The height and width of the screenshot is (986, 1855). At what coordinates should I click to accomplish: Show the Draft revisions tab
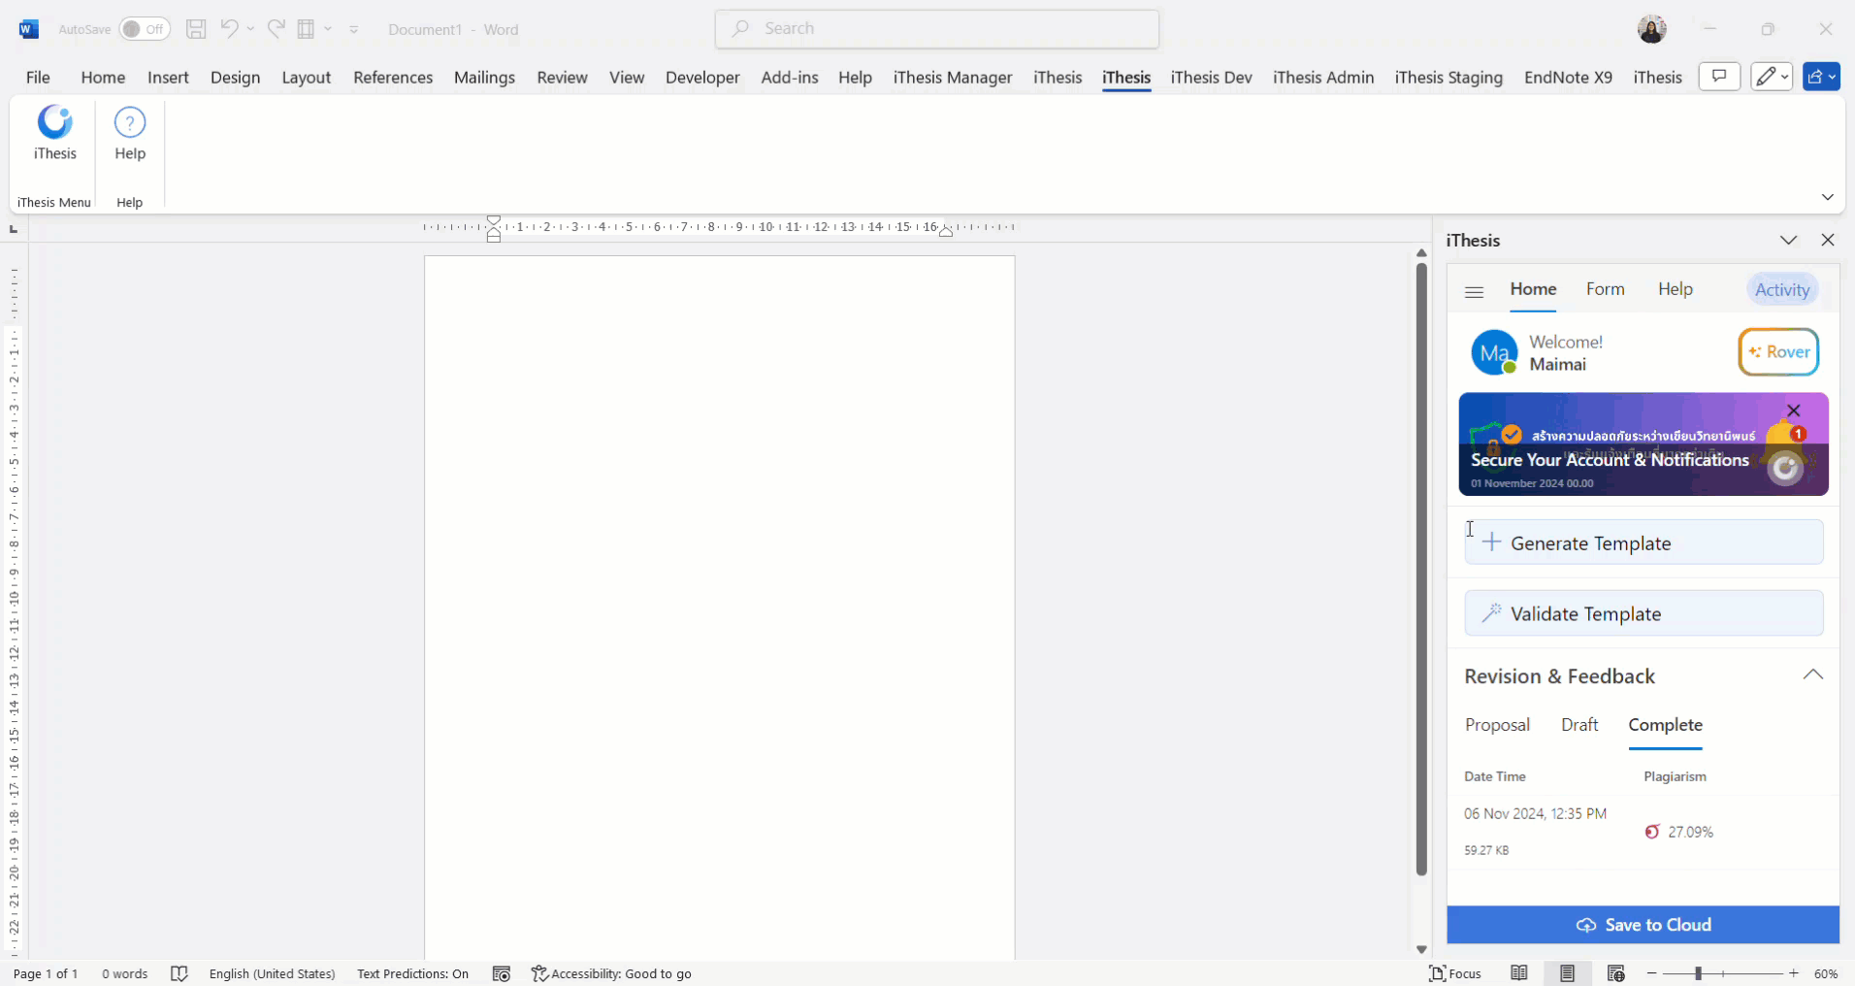point(1579,725)
